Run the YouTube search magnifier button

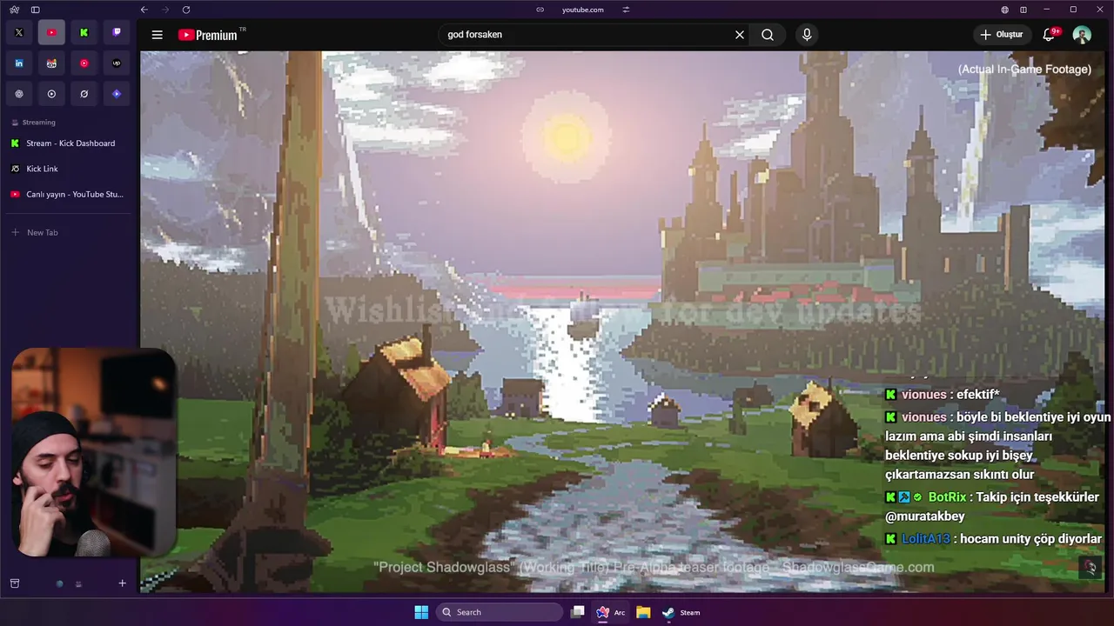click(768, 35)
